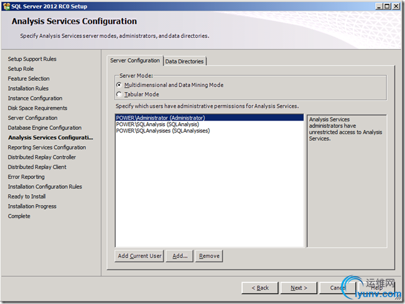This screenshot has width=405, height=304.
Task: Click the Add Current User button
Action: click(x=139, y=256)
